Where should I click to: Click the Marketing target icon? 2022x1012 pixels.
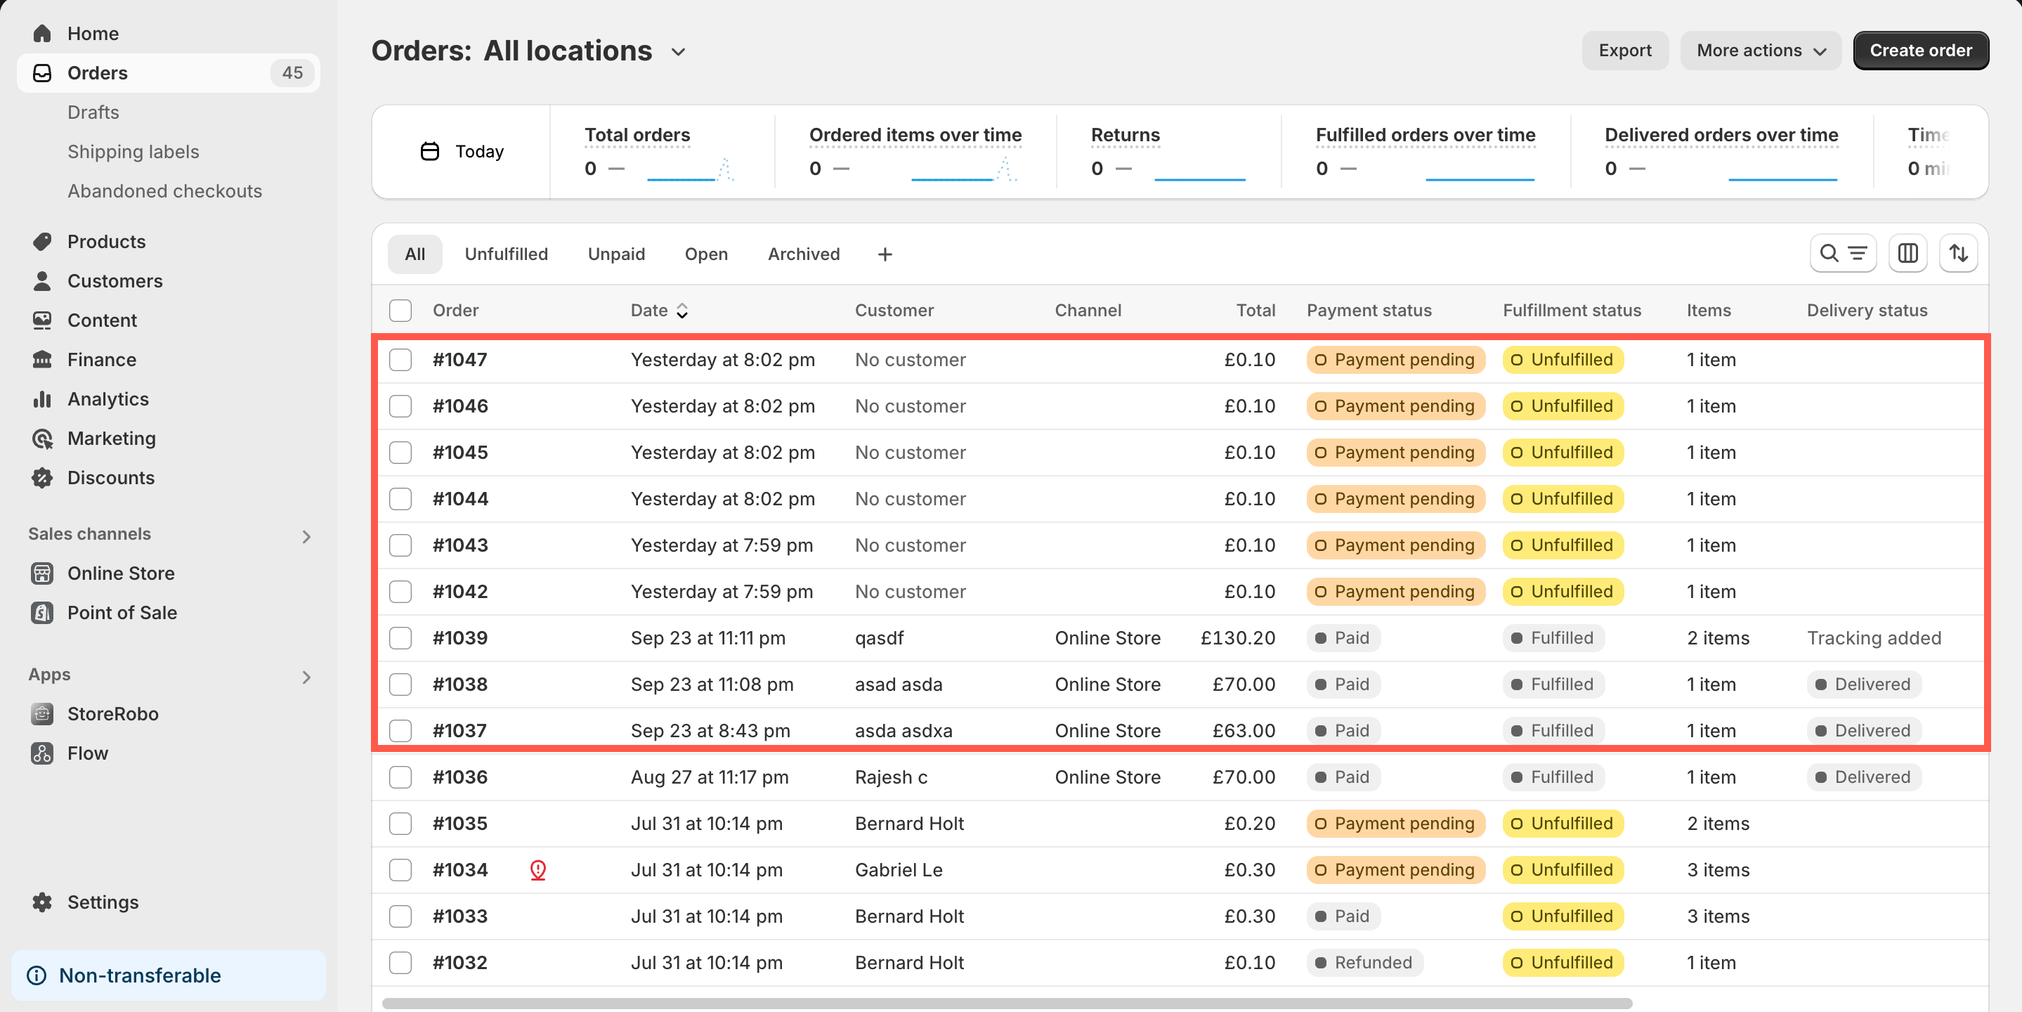tap(42, 438)
